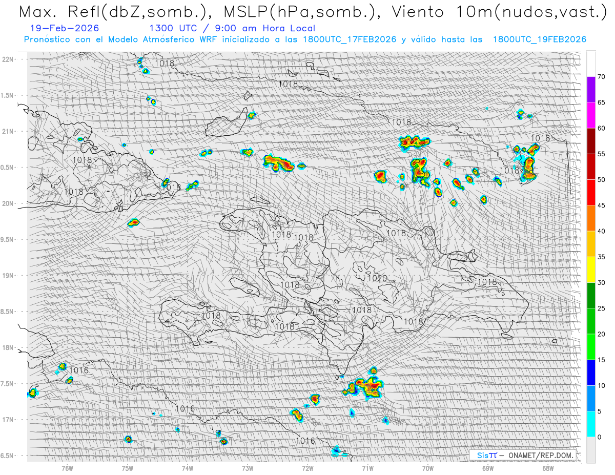Click the colorbar value label 65

(x=601, y=102)
